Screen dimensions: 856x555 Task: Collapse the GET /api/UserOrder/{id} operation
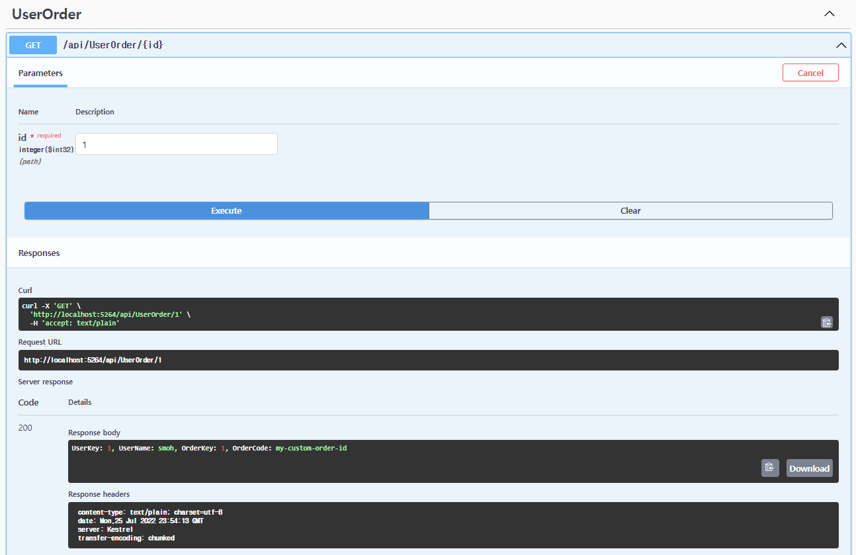point(841,45)
